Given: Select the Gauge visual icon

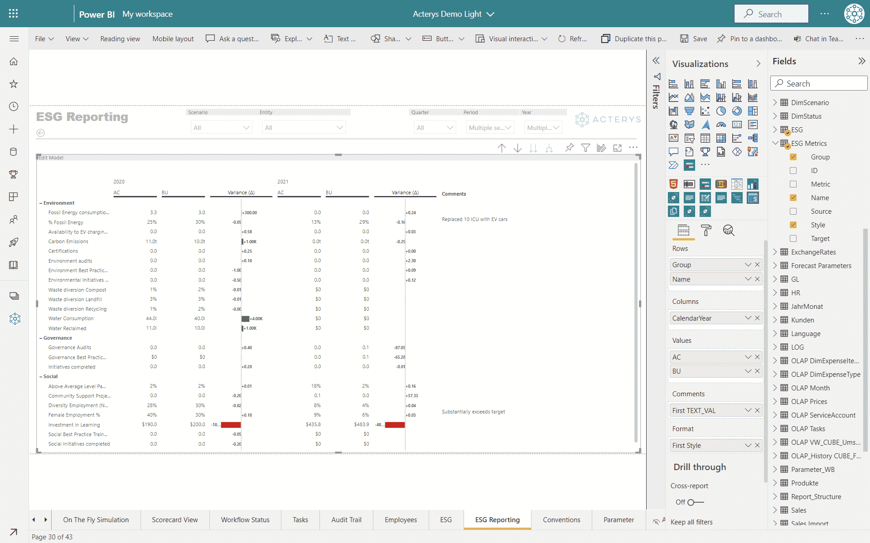Looking at the screenshot, I should coord(721,124).
